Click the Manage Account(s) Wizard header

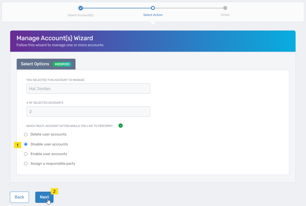tap(55, 38)
